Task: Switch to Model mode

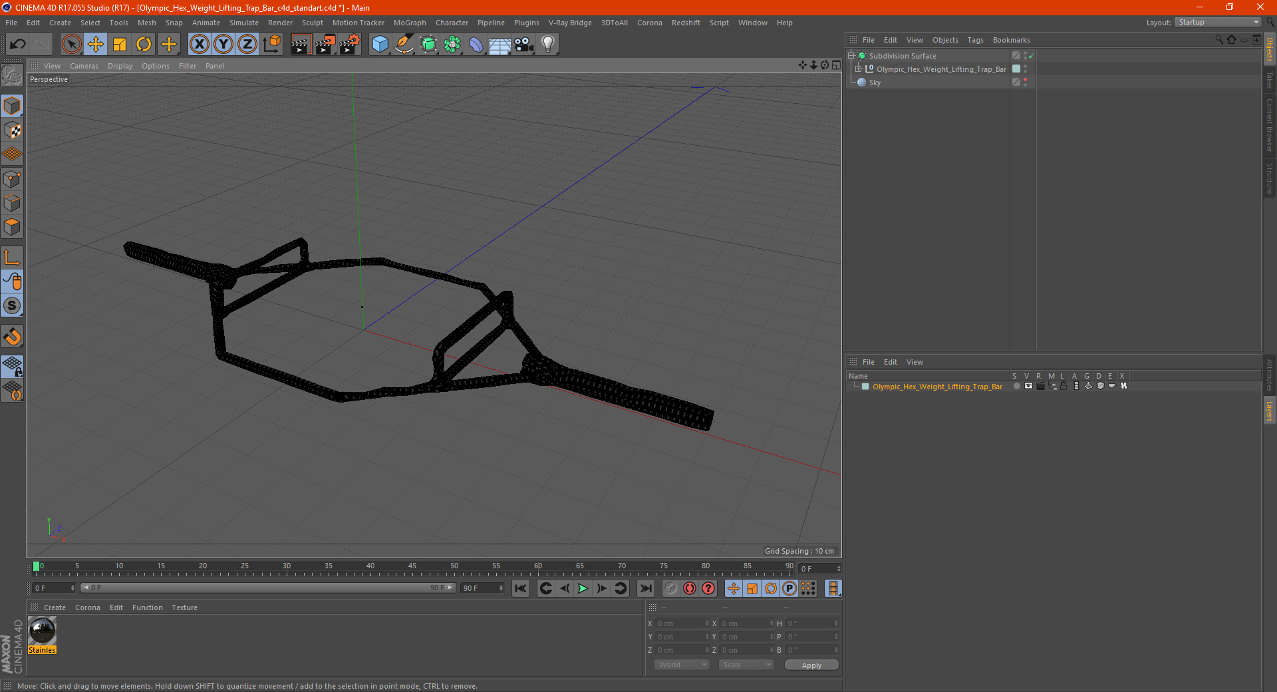Action: [x=13, y=106]
